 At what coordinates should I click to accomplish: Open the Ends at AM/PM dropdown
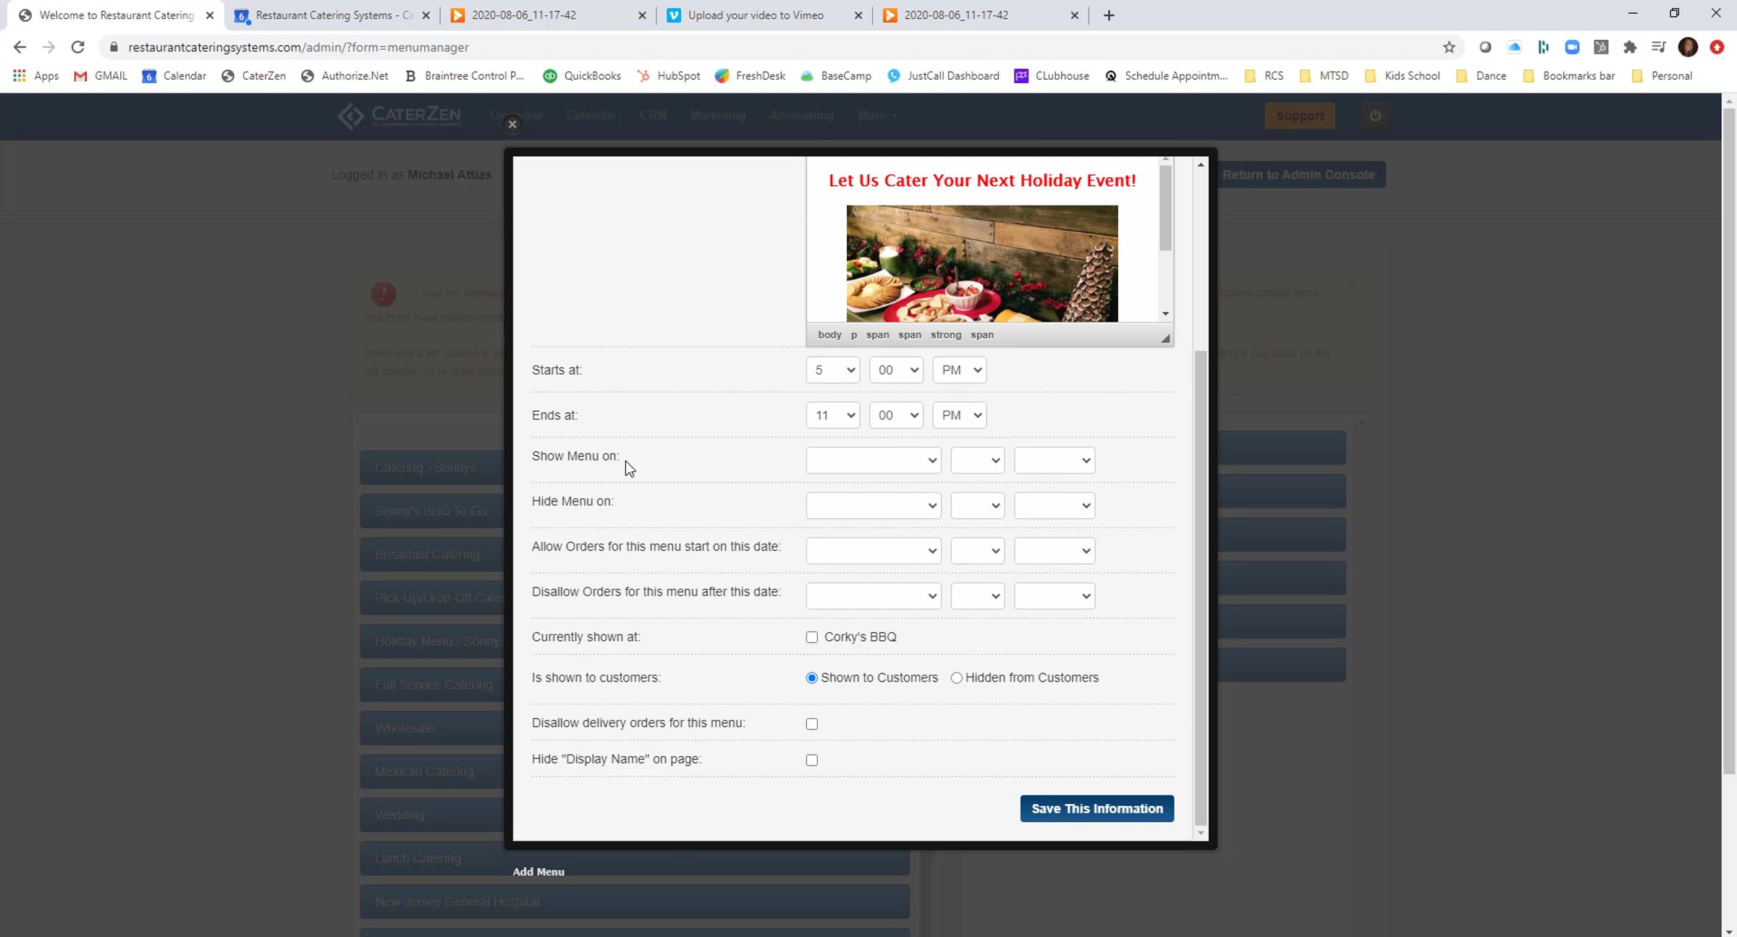tap(960, 415)
